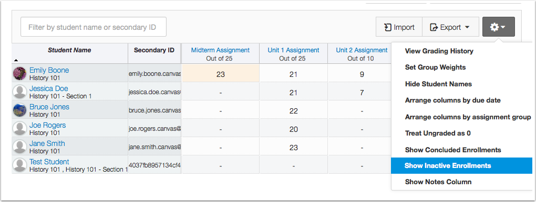This screenshot has width=536, height=202.
Task: Open Bruce Jones's student profile
Action: (x=49, y=107)
